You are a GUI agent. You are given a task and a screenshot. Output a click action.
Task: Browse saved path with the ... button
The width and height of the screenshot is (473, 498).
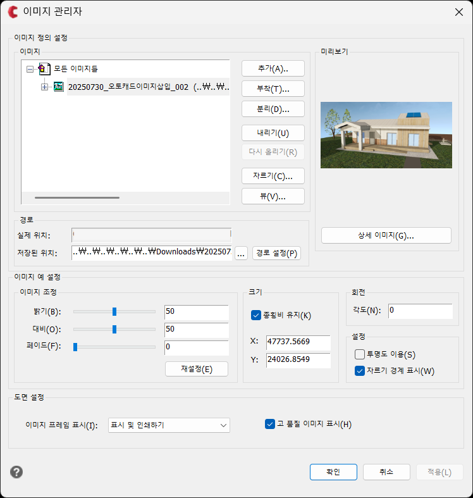pyautogui.click(x=242, y=254)
